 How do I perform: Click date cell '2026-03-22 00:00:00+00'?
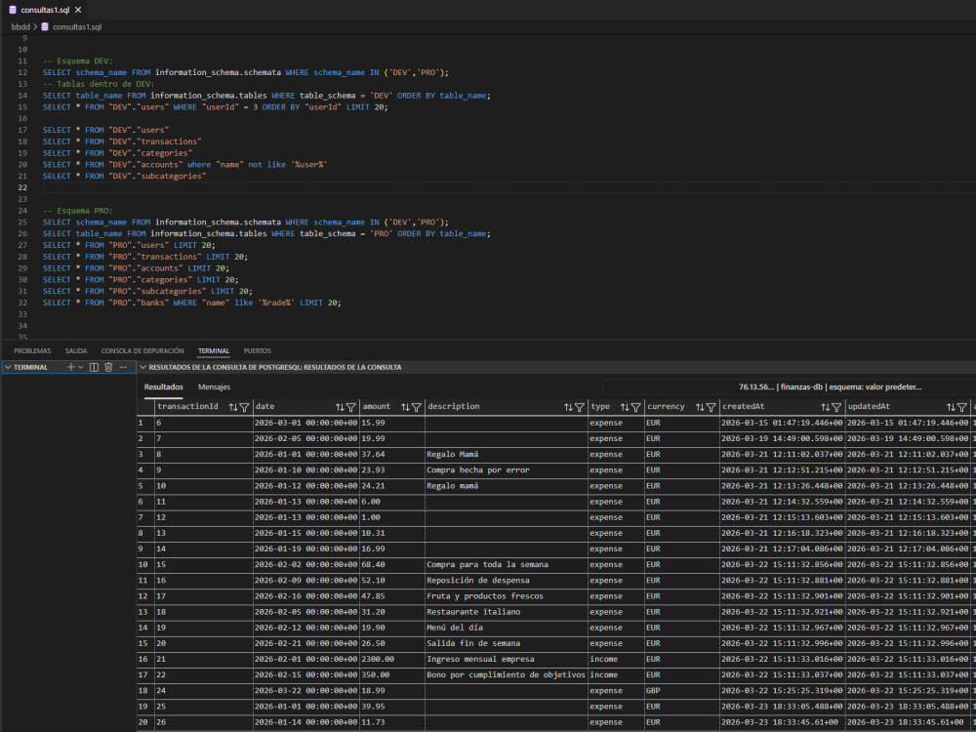pyautogui.click(x=305, y=691)
